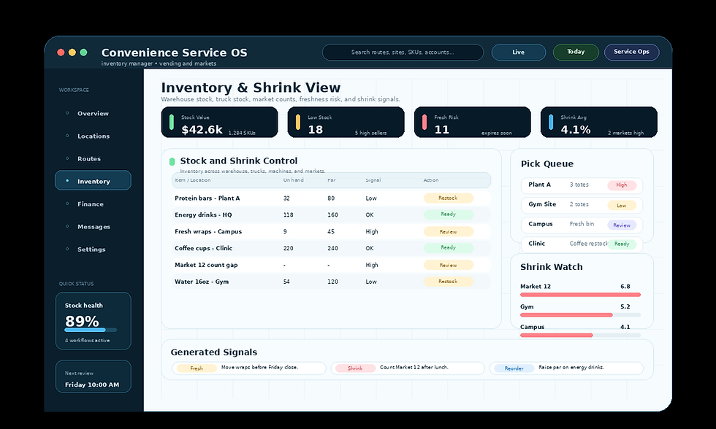716x429 pixels.
Task: Click the 6.8 value for Market 12
Action: point(625,286)
